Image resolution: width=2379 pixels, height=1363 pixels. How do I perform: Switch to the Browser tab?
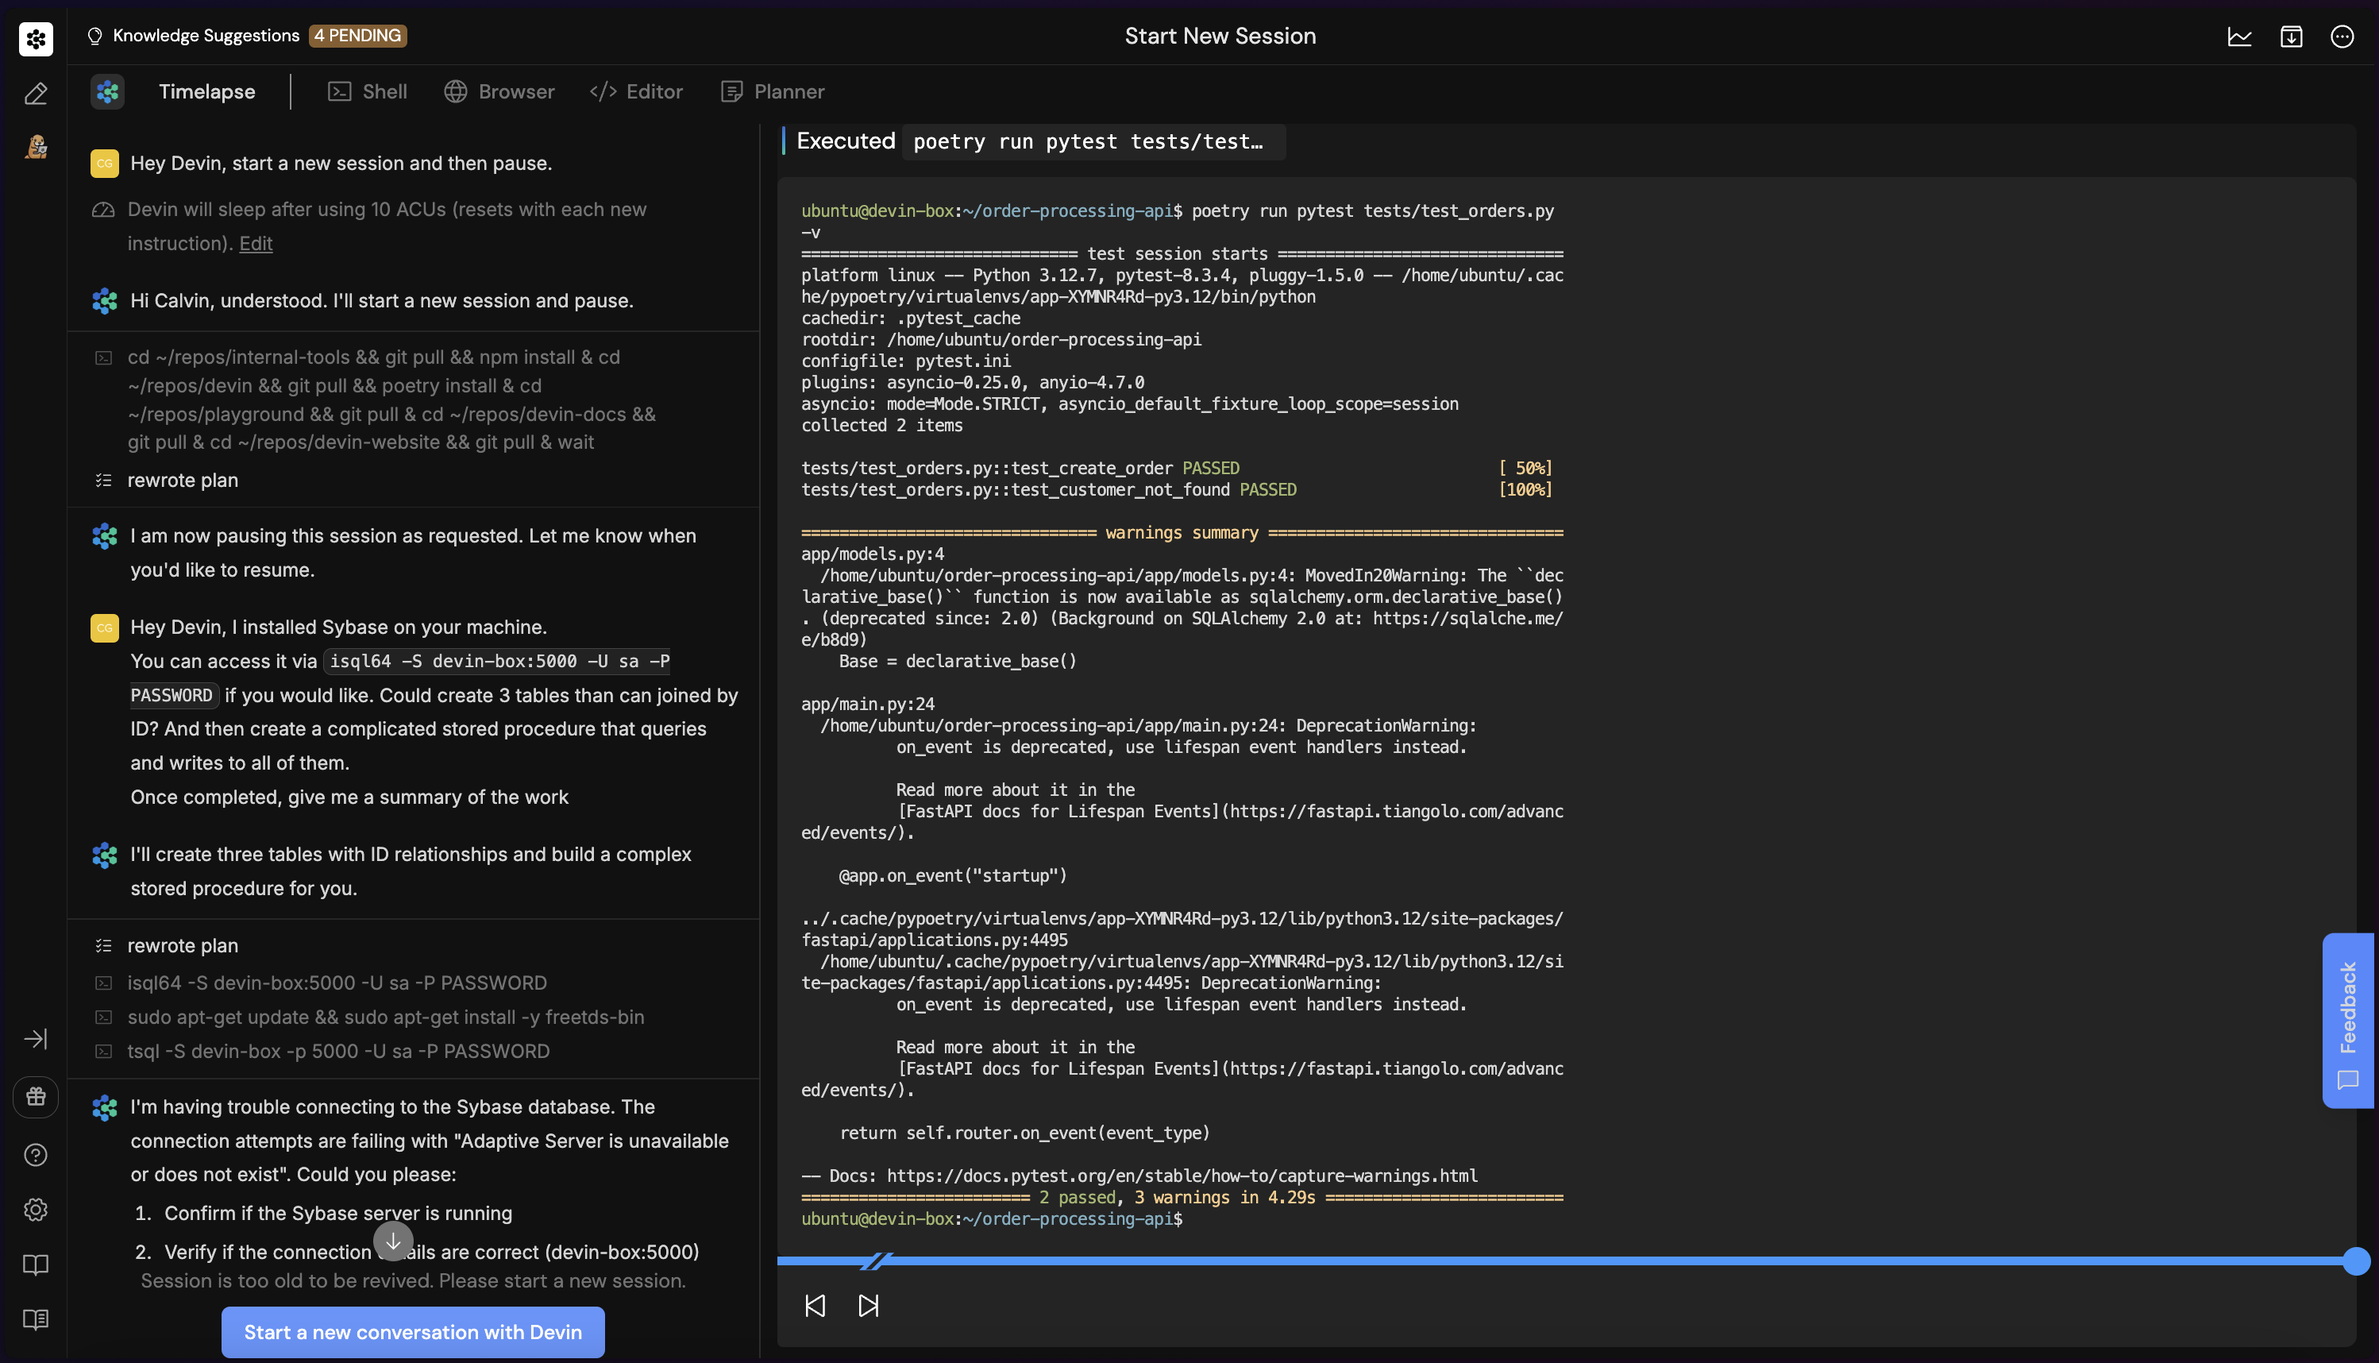(499, 91)
